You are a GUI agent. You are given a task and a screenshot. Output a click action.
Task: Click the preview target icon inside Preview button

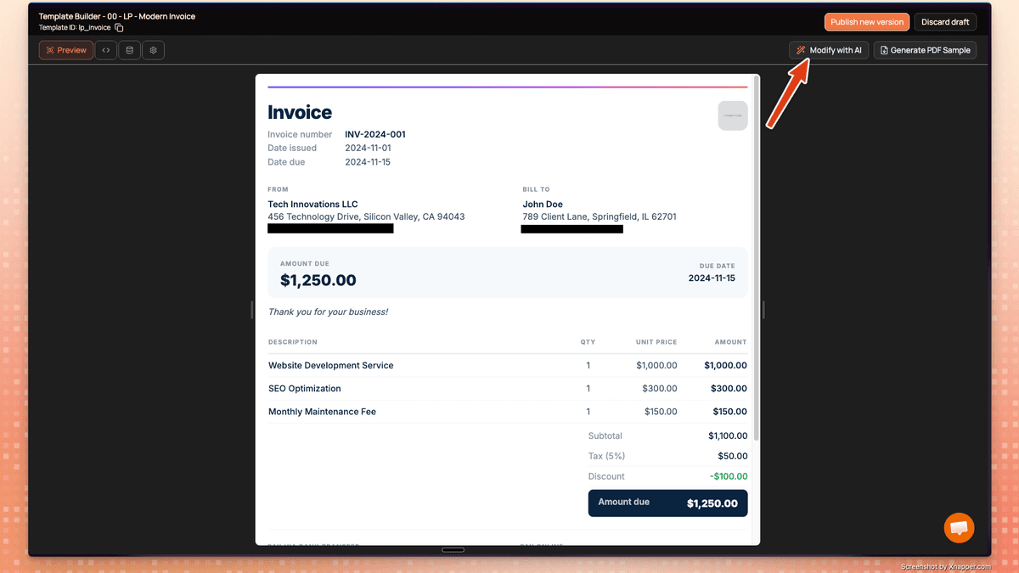click(48, 50)
